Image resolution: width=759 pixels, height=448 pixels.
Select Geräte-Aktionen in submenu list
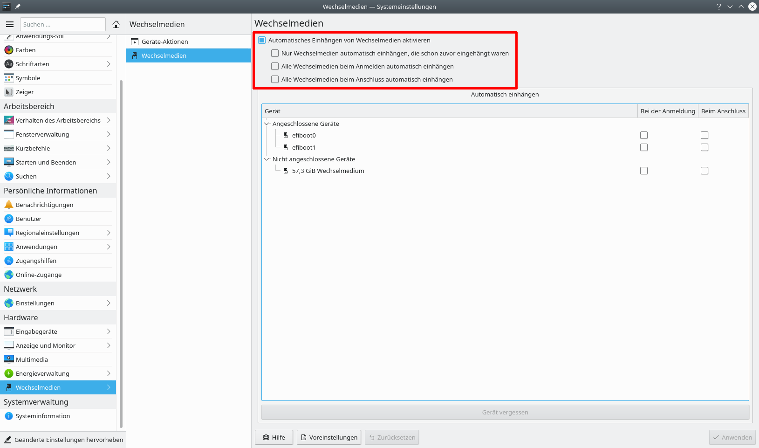tap(189, 41)
